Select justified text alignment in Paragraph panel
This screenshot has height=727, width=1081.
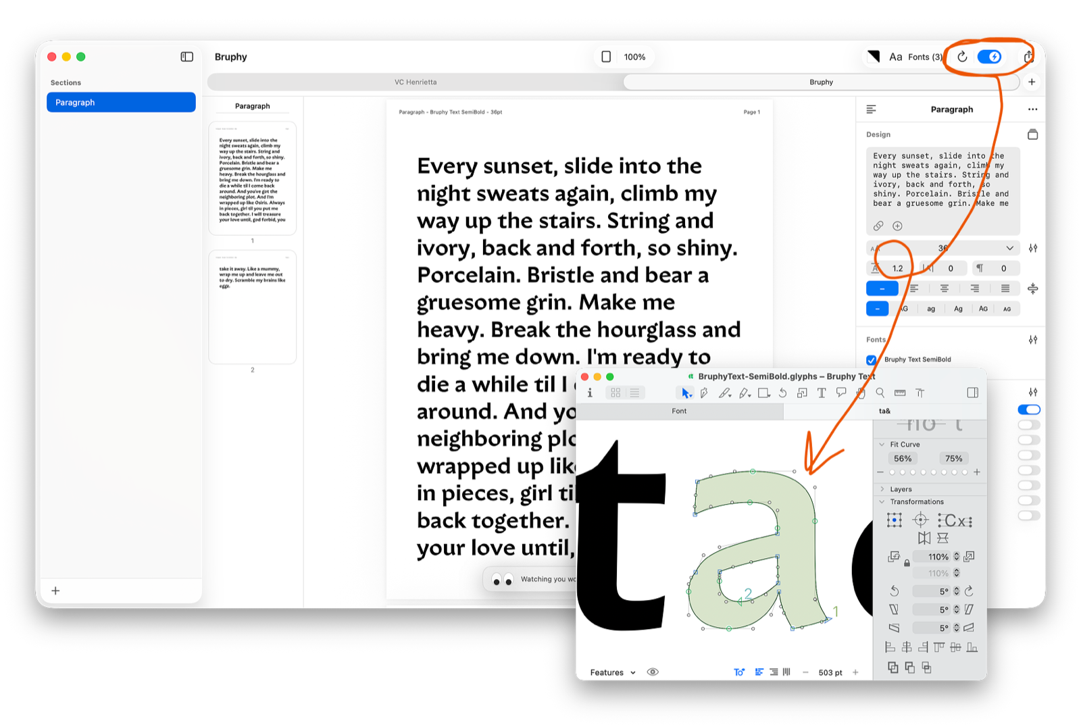[1005, 289]
